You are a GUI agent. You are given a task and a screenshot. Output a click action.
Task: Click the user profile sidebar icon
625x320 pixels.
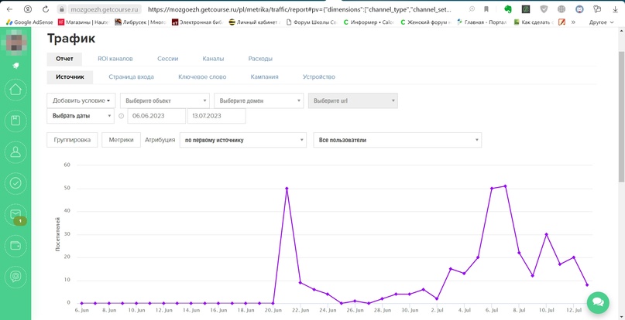coord(15,152)
